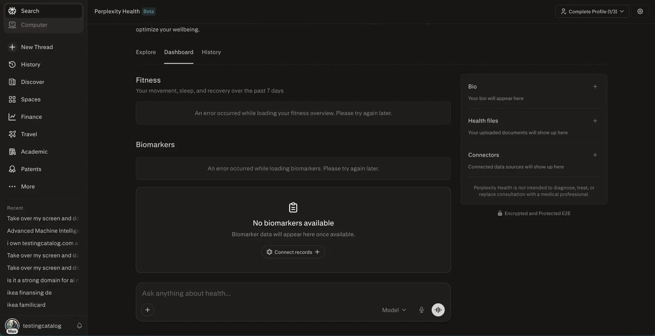655x336 pixels.
Task: Open the Patents section
Action: pos(31,169)
